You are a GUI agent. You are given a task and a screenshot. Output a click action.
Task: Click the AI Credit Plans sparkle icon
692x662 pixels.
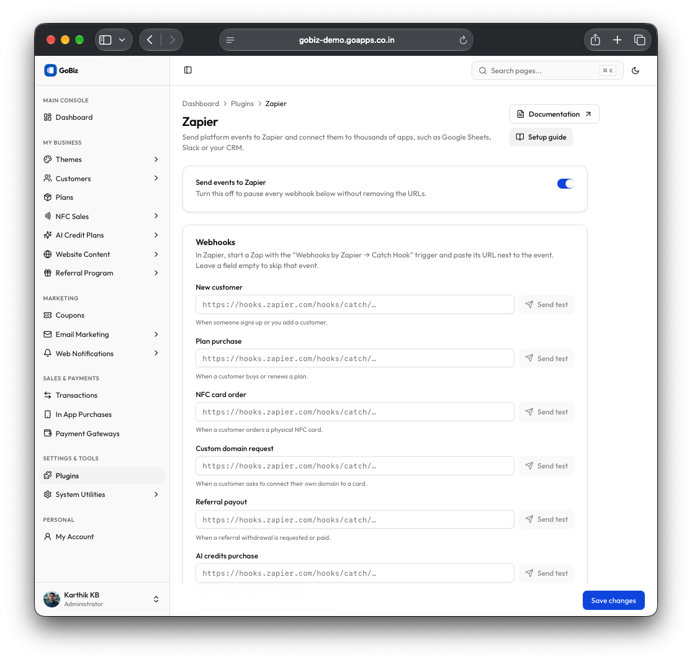48,235
